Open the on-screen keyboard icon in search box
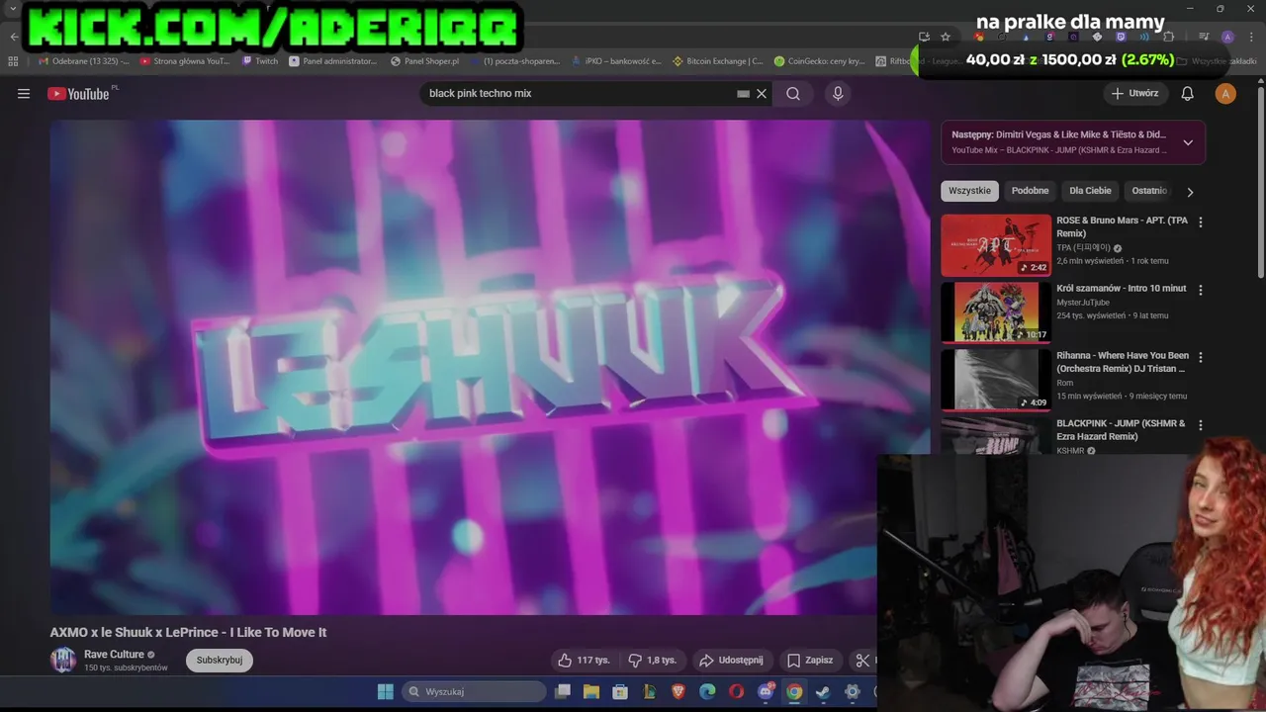 pos(743,94)
